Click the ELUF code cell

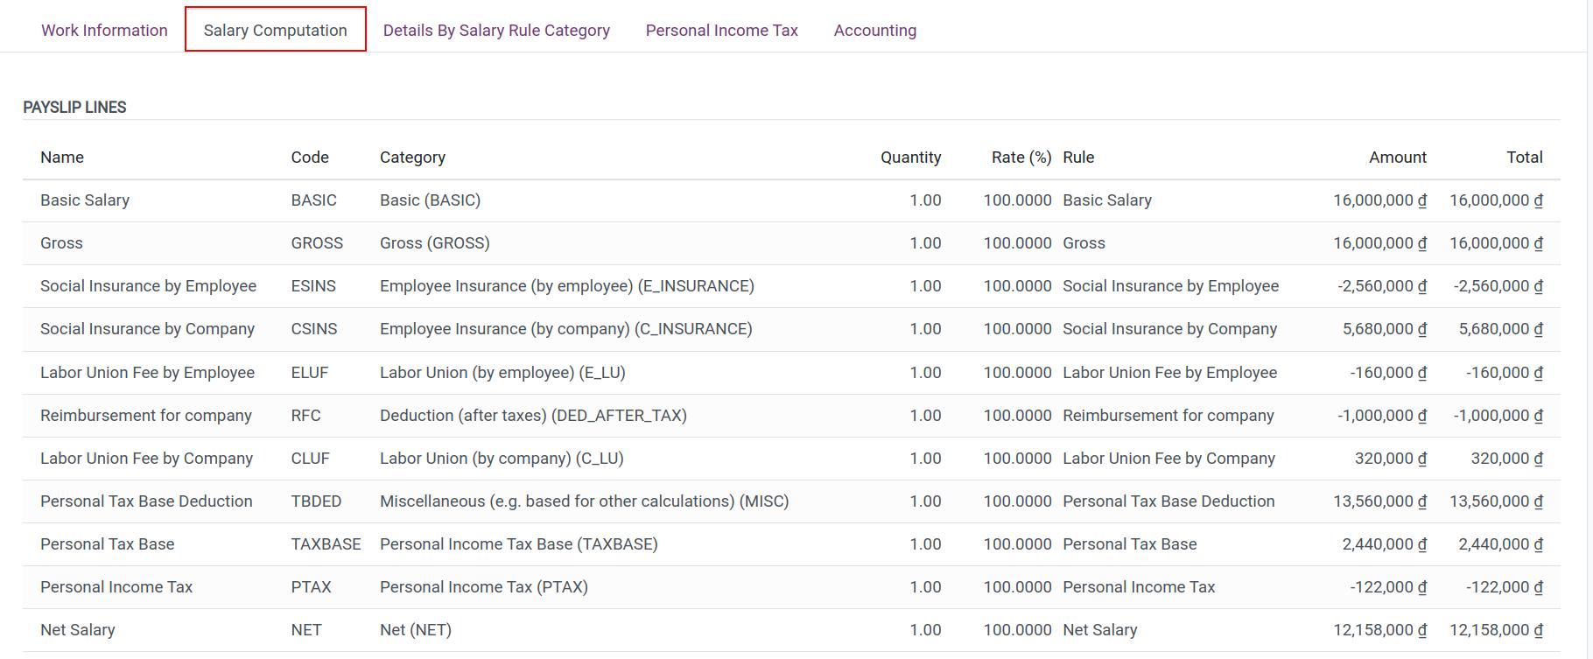pyautogui.click(x=310, y=373)
